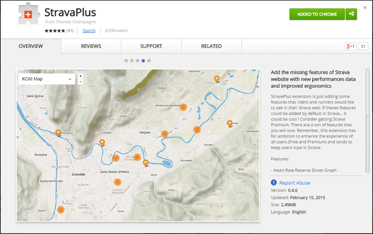Select the second screenshot carousel dot
This screenshot has height=234, width=373.
(132, 61)
